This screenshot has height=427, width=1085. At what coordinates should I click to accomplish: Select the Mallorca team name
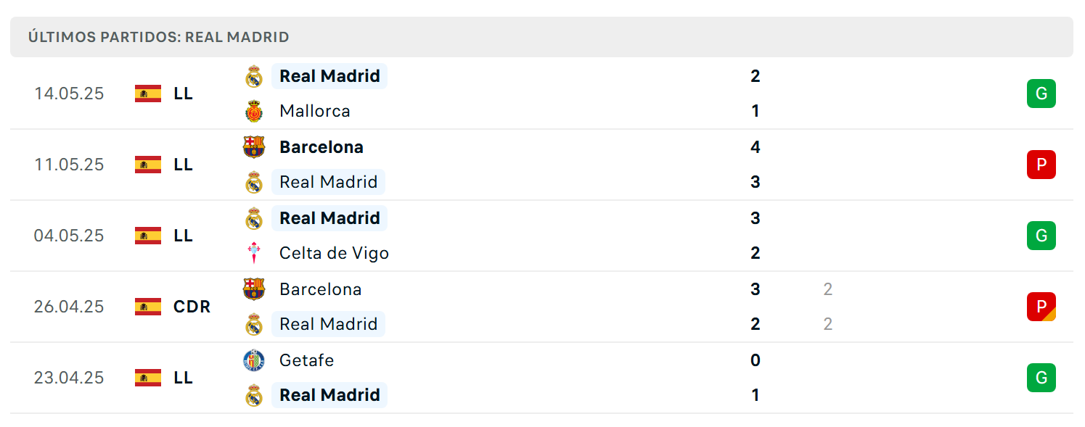click(314, 111)
